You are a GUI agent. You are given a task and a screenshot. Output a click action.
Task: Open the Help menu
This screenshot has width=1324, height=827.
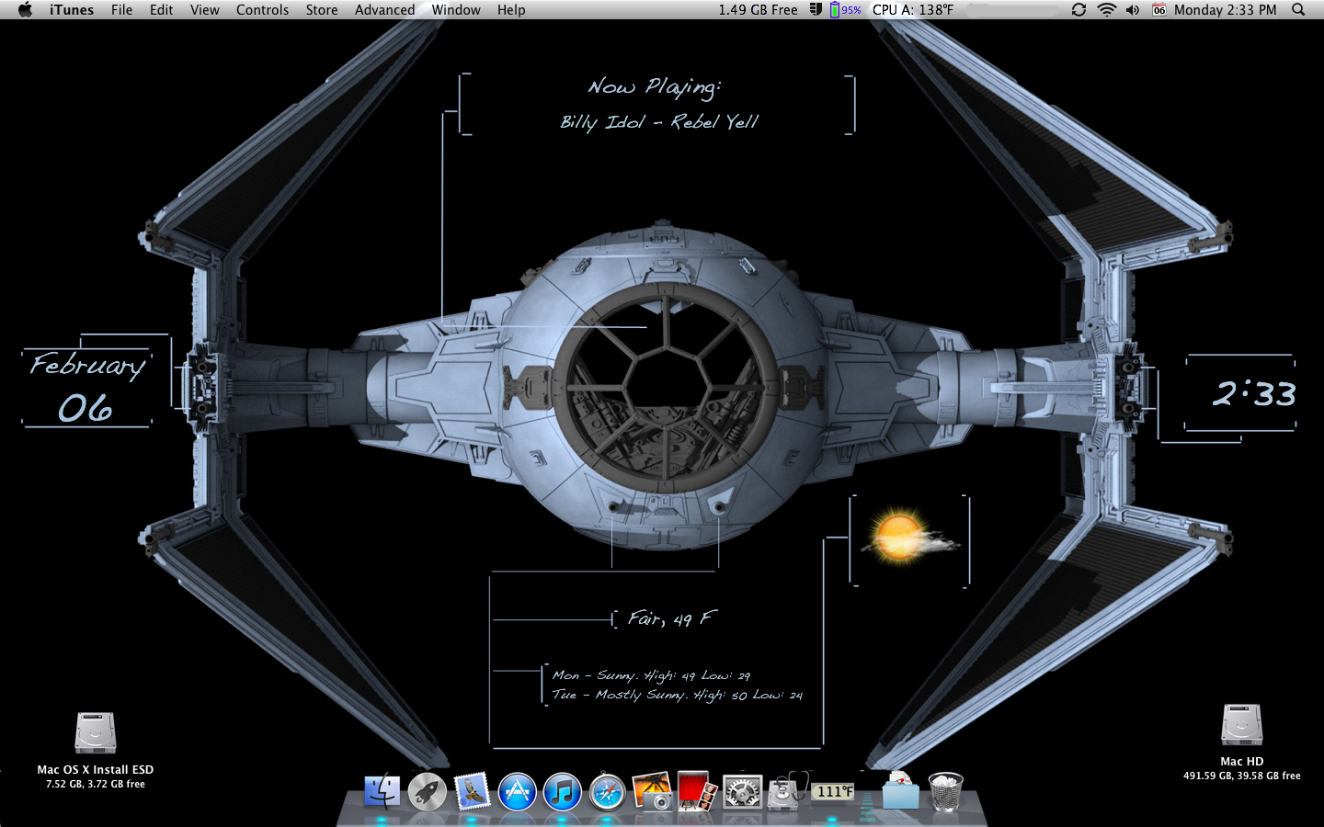[x=511, y=9]
